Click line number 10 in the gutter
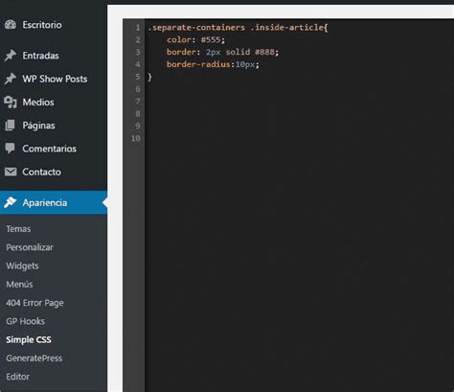The width and height of the screenshot is (454, 392). pyautogui.click(x=136, y=138)
